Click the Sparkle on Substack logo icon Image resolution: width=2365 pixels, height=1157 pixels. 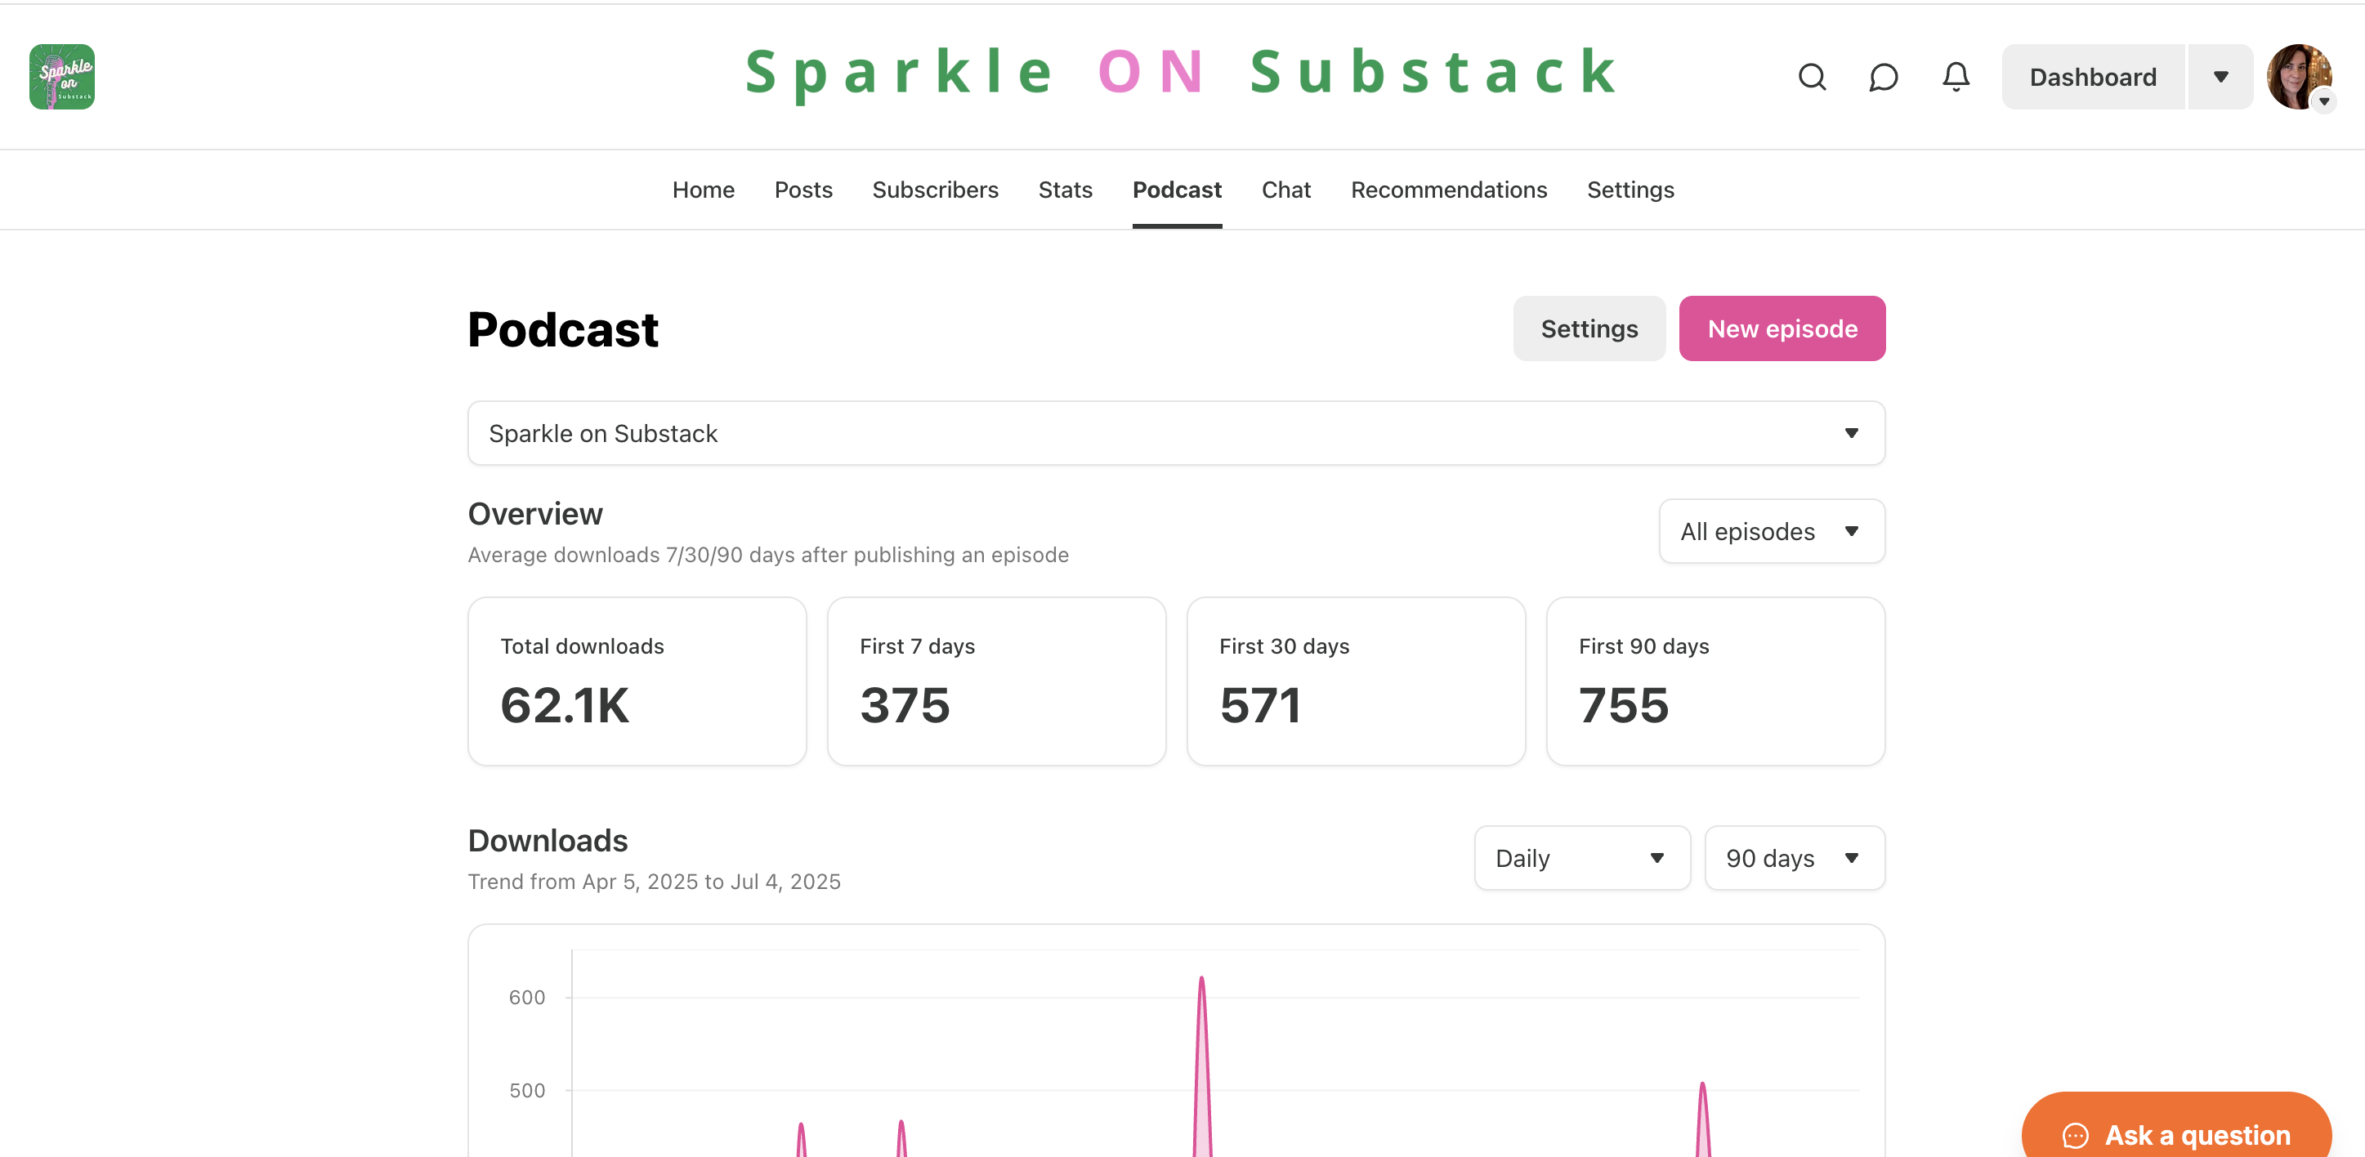61,77
